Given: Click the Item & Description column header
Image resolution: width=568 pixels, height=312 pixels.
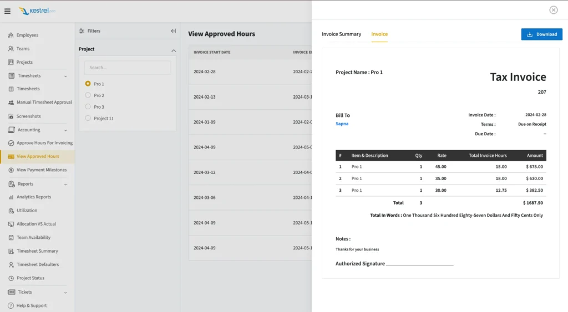Looking at the screenshot, I should tap(369, 156).
